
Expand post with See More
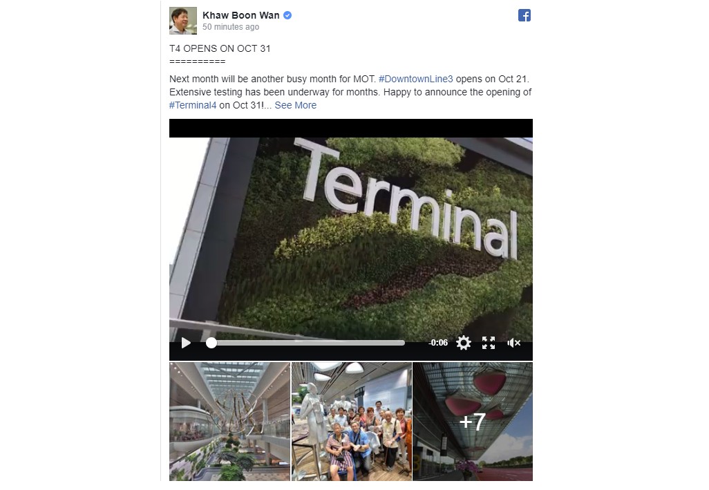tap(296, 105)
